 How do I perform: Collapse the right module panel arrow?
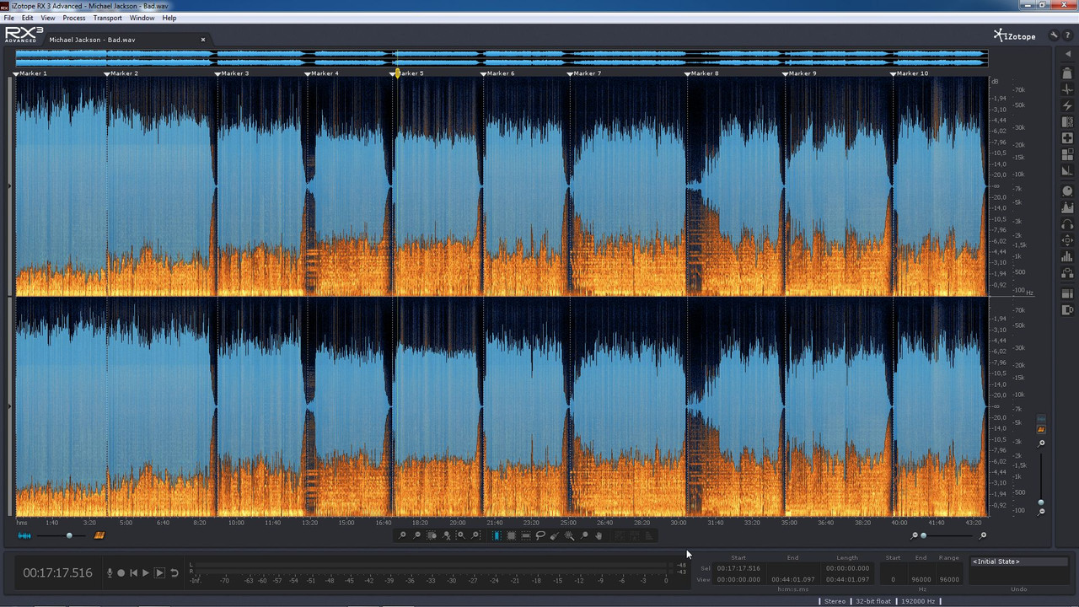pyautogui.click(x=1068, y=54)
